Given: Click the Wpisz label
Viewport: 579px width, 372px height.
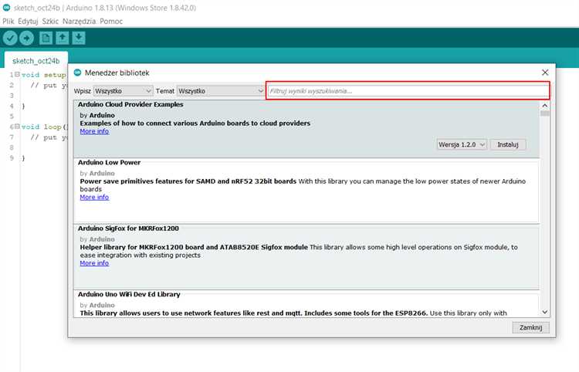Looking at the screenshot, I should tap(83, 91).
